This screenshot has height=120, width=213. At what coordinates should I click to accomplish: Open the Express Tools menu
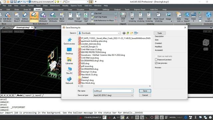pos(76,6)
